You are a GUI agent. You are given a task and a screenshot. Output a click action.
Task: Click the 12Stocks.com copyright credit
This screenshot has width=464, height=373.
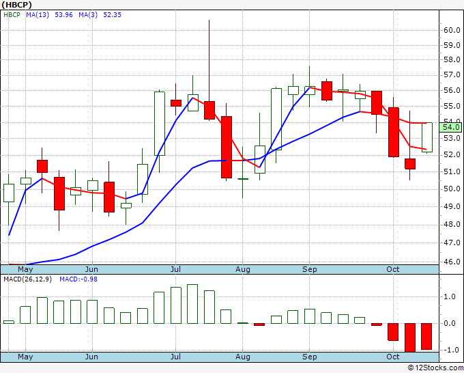click(435, 368)
